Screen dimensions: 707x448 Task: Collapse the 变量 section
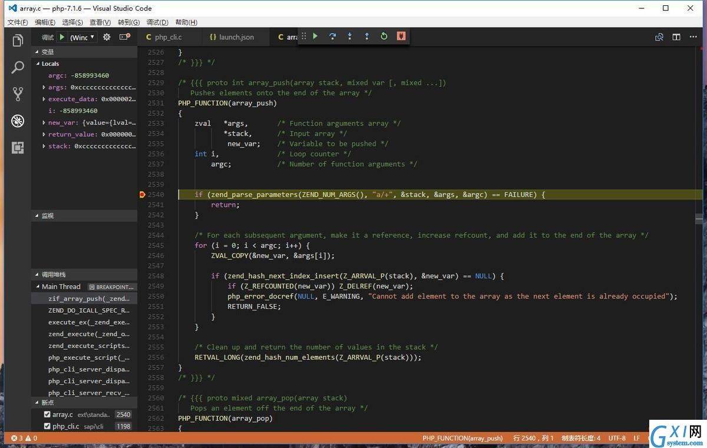point(84,52)
